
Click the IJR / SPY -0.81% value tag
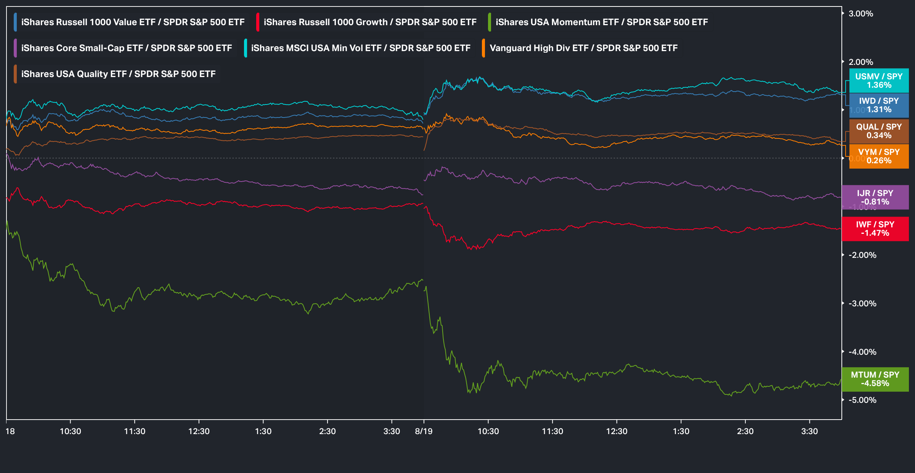pos(875,197)
